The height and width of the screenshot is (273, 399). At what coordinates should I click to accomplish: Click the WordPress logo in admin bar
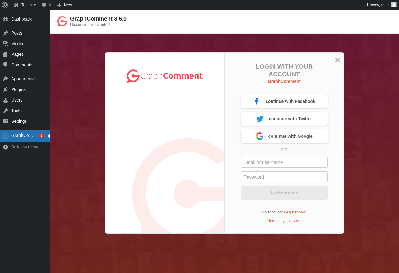5,5
